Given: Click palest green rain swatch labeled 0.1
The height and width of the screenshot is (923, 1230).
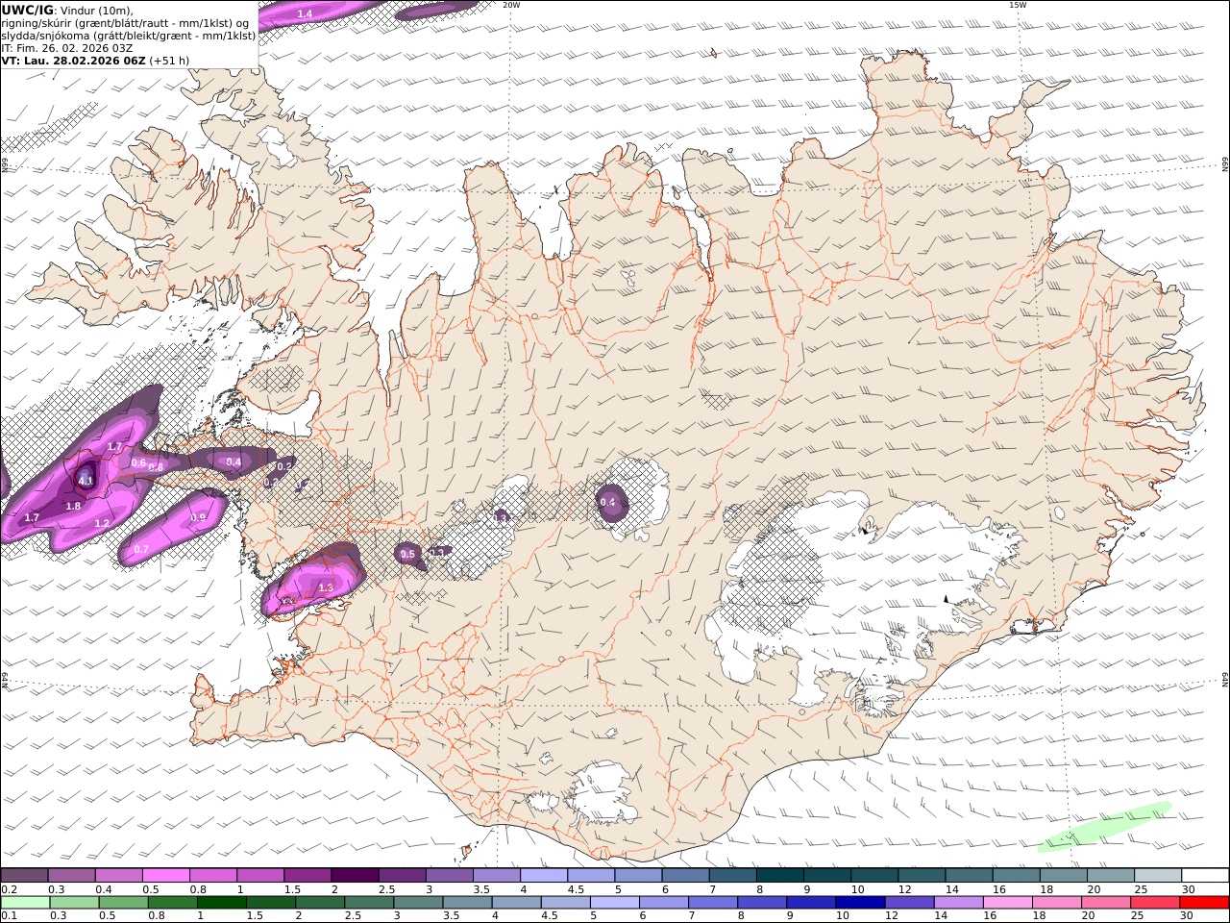Looking at the screenshot, I should [x=25, y=903].
